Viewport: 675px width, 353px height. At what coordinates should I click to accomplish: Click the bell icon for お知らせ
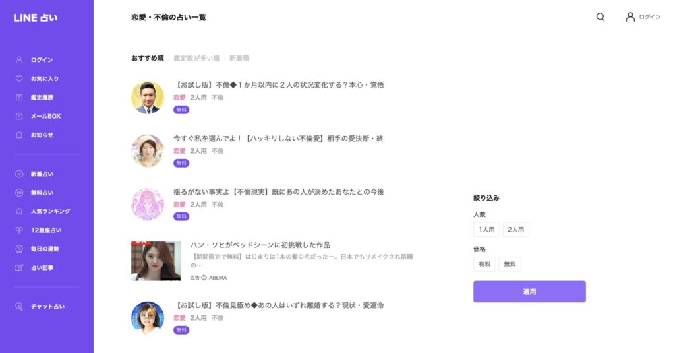(19, 135)
